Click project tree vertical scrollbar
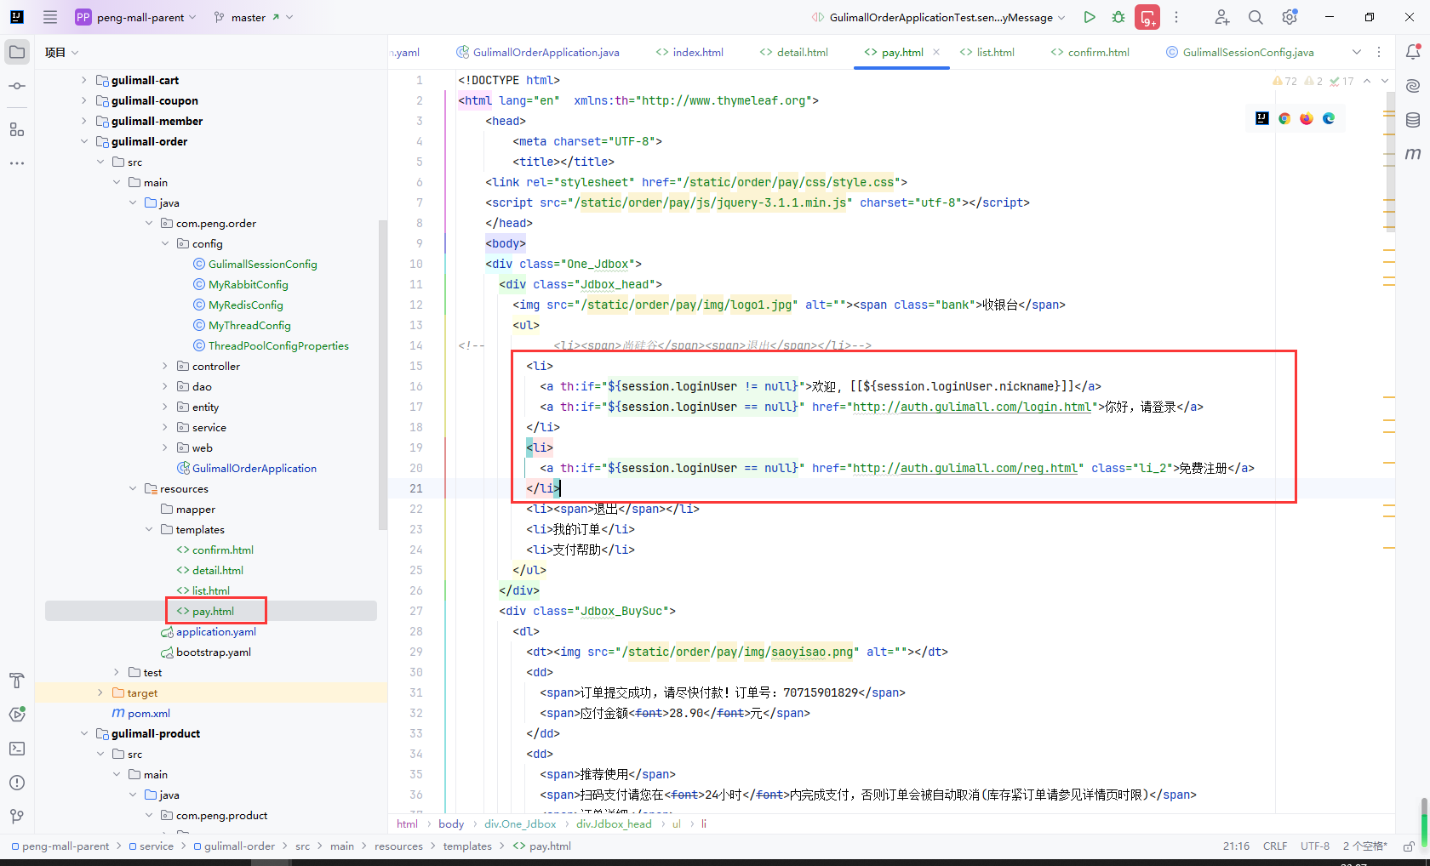1430x866 pixels. (382, 374)
